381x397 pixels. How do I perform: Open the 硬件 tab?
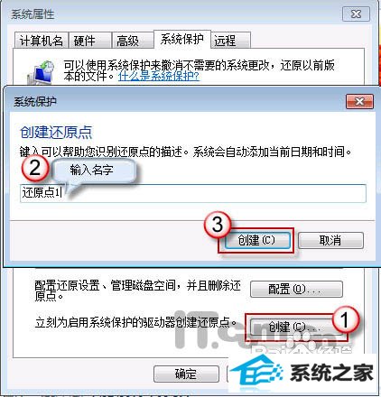pyautogui.click(x=90, y=41)
